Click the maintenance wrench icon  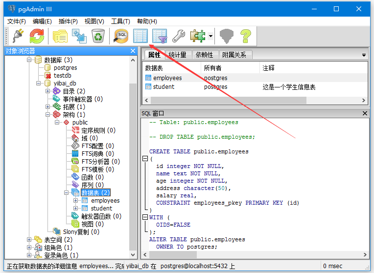click(179, 36)
